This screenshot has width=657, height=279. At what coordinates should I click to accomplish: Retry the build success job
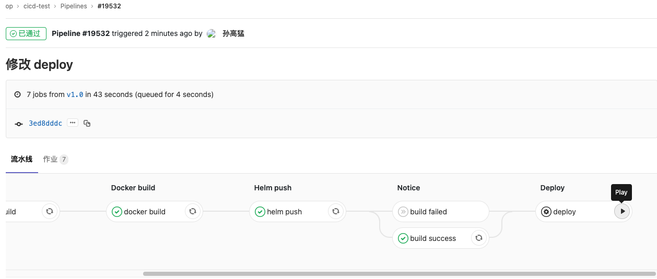tap(478, 238)
